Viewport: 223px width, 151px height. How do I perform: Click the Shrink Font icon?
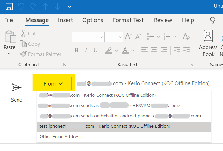138,36
